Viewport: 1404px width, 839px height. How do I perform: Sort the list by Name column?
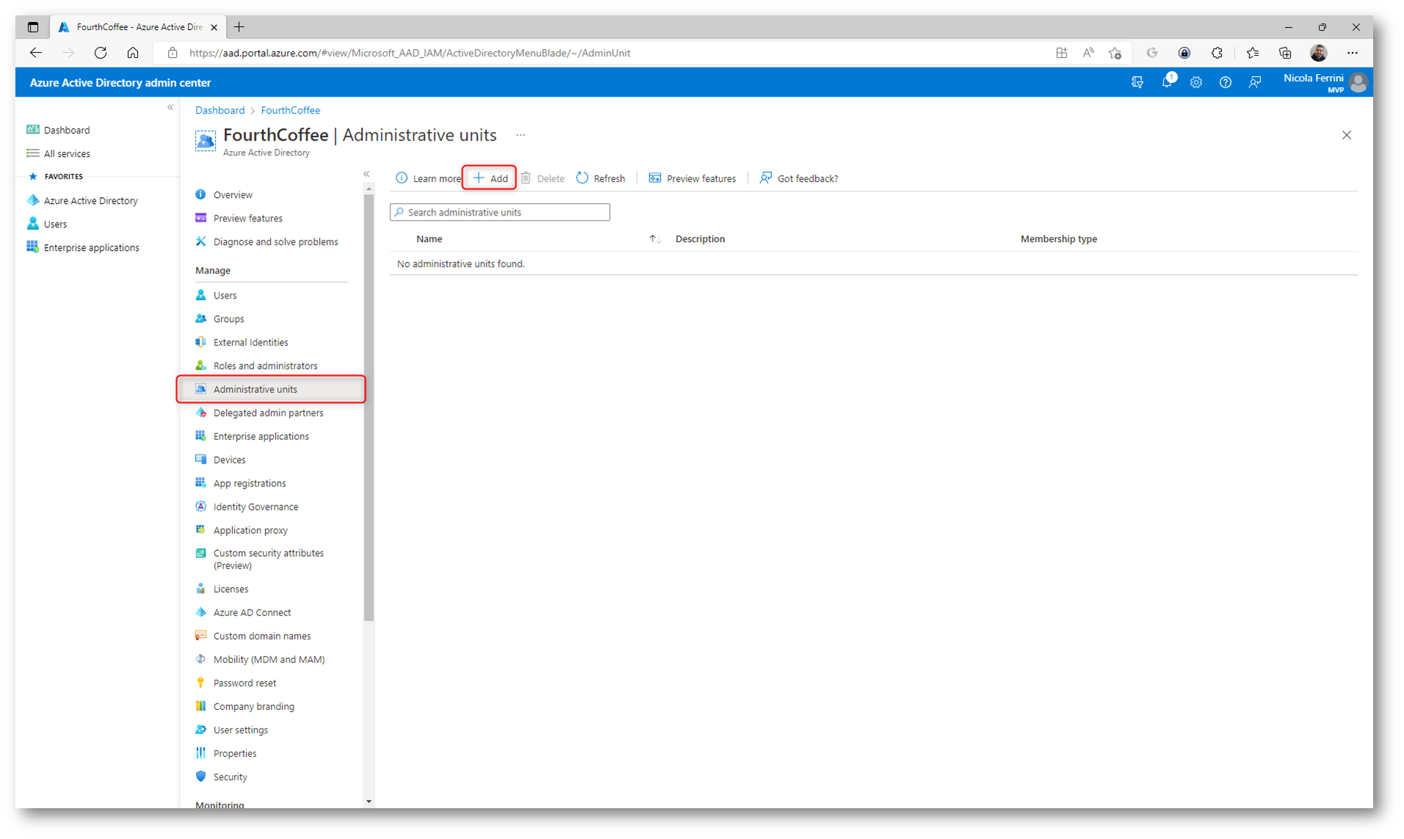click(429, 239)
